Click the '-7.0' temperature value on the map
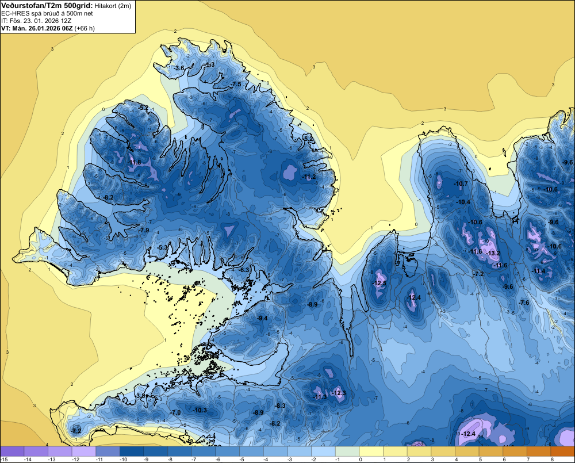The width and height of the screenshot is (575, 463). [x=175, y=412]
